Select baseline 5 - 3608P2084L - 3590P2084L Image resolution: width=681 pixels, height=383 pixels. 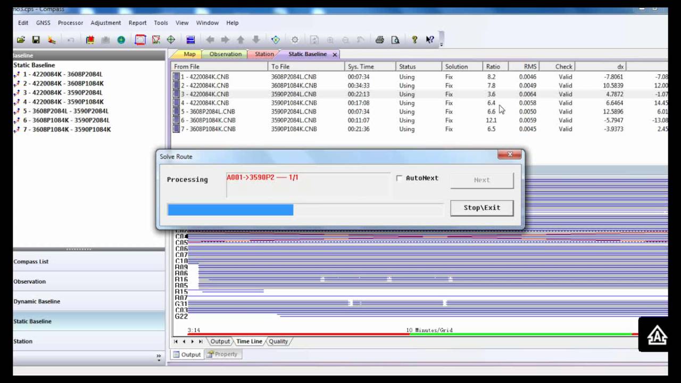click(x=65, y=111)
